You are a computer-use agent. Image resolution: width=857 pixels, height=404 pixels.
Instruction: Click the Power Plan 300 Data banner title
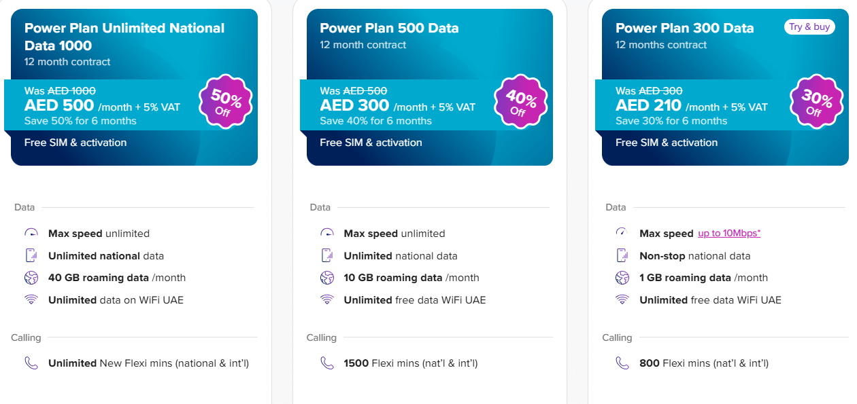point(684,28)
